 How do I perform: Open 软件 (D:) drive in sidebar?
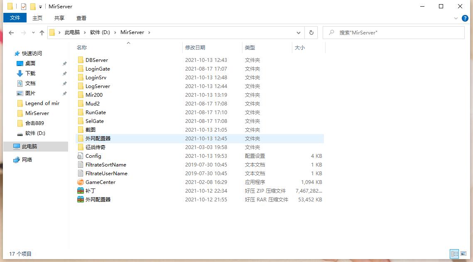pyautogui.click(x=35, y=133)
